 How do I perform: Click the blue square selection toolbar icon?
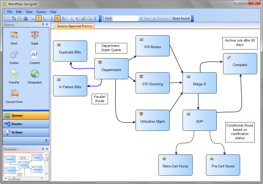25,18
